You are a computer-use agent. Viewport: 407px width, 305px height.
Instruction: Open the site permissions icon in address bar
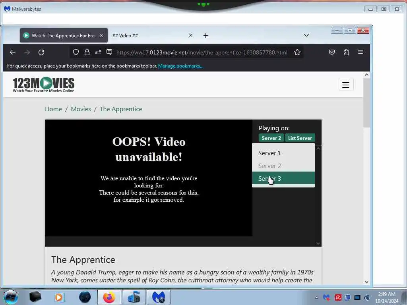pos(98,52)
